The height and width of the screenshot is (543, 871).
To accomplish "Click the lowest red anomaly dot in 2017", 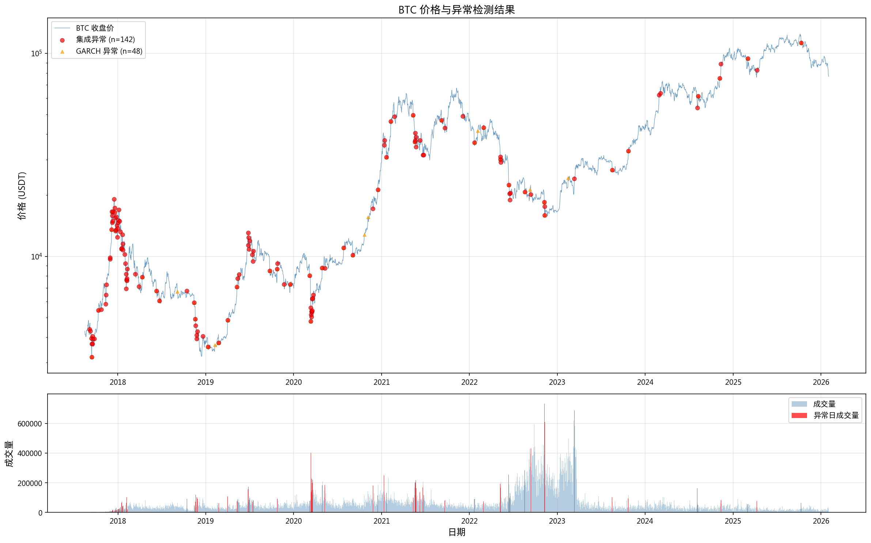I will coord(92,357).
